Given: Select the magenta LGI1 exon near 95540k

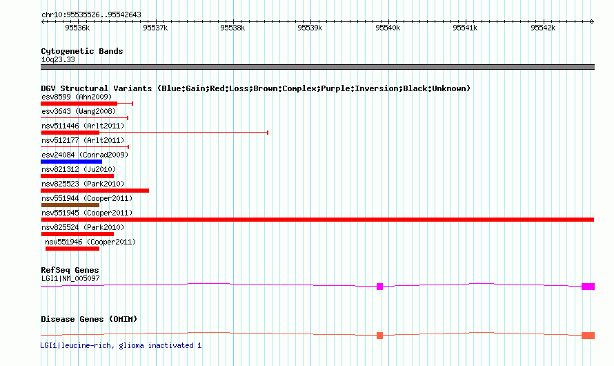Looking at the screenshot, I should coord(380,287).
